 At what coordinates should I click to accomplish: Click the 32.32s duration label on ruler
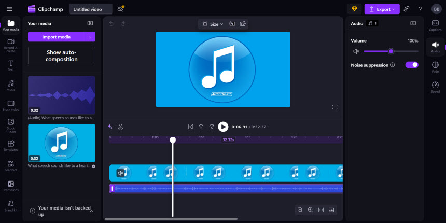pyautogui.click(x=228, y=140)
